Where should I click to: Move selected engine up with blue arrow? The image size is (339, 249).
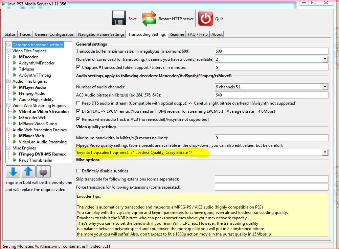tap(28, 171)
